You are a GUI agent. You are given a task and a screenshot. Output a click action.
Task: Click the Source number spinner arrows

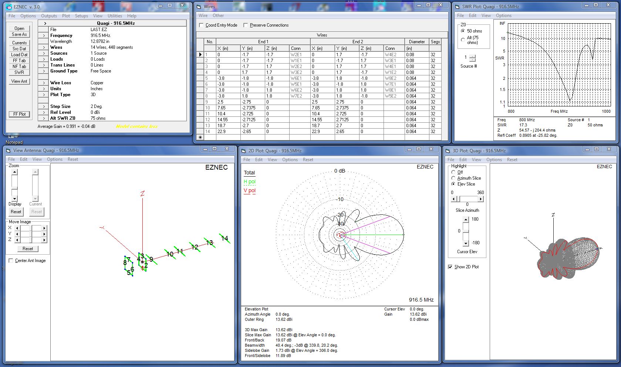(472, 58)
